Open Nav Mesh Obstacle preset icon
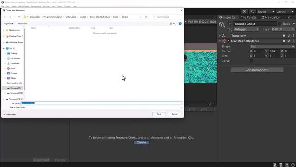The image size is (296, 167). [289, 41]
